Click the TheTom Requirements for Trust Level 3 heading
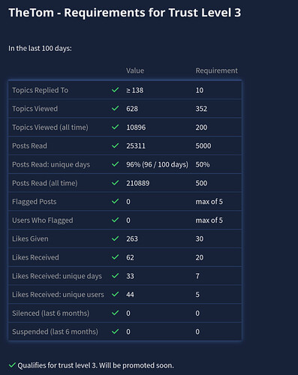The height and width of the screenshot is (375, 298). point(125,13)
